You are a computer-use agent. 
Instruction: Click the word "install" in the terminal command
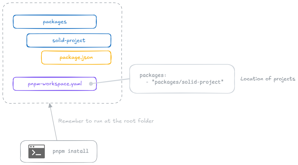click(x=78, y=151)
